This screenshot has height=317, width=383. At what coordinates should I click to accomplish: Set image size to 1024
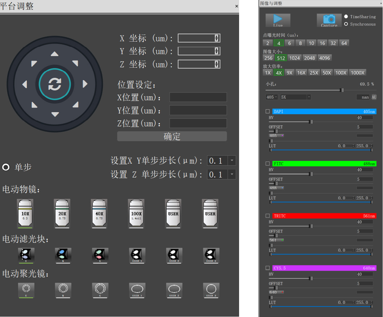[294, 58]
